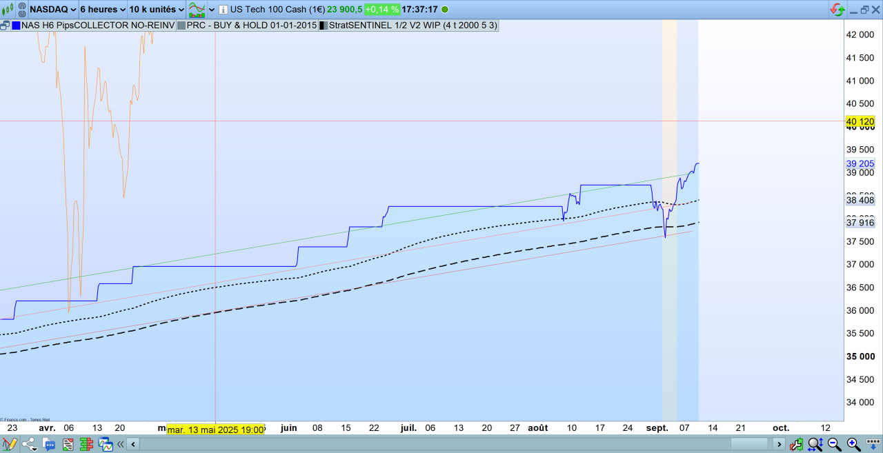The image size is (883, 453).
Task: Click the magnifier zoom reset icon
Action: click(815, 444)
